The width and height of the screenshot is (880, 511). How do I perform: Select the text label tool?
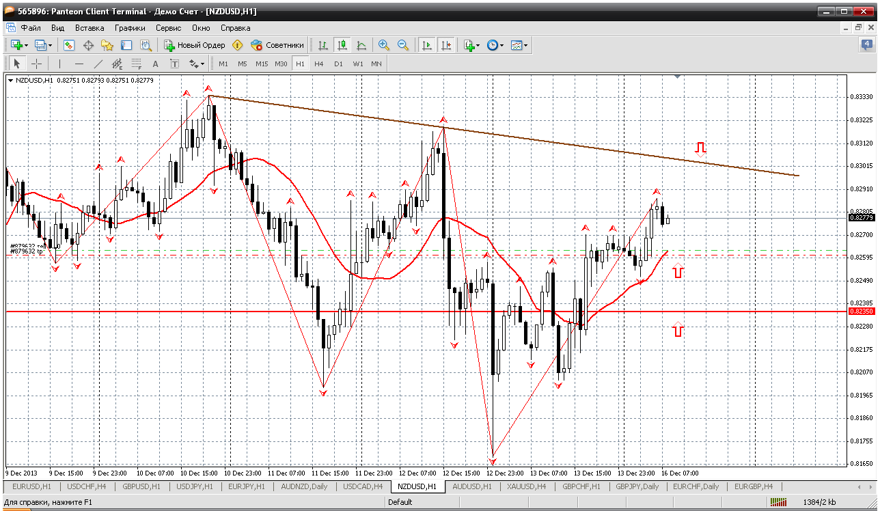174,64
